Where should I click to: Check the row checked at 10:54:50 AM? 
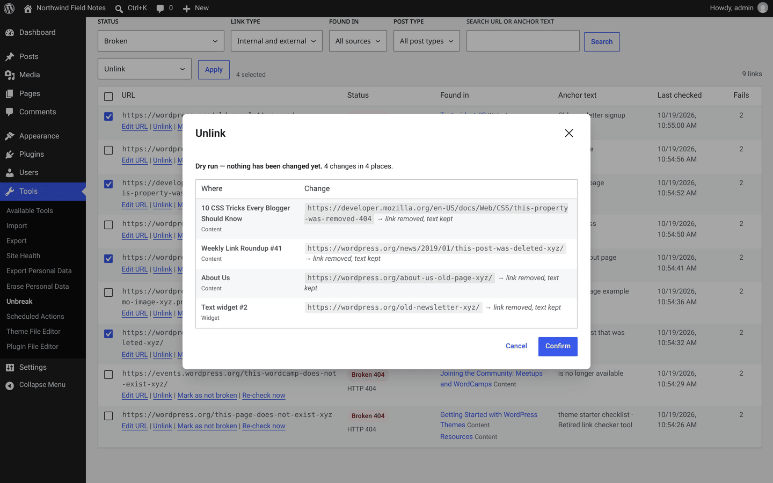(x=108, y=225)
